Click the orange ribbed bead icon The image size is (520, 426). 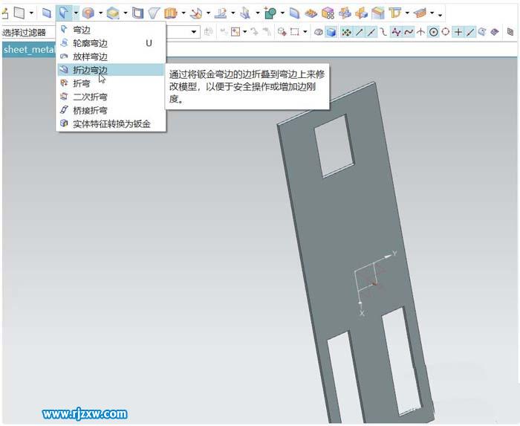[311, 13]
